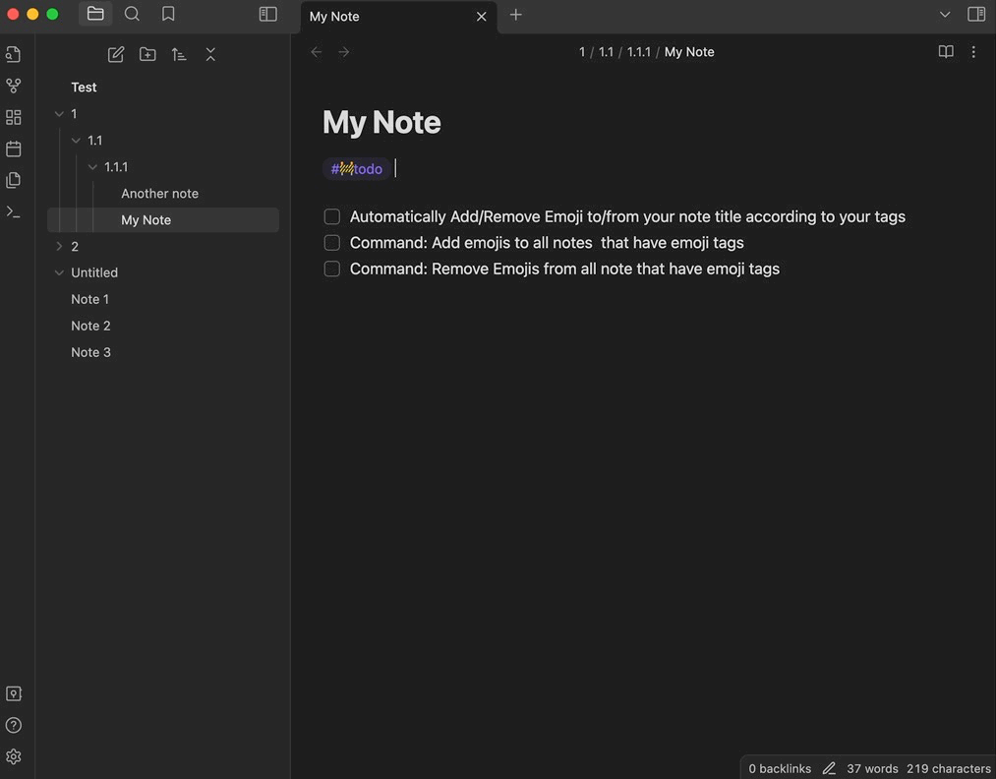The image size is (996, 779).
Task: Expand folder 2 chevron
Action: pyautogui.click(x=59, y=246)
